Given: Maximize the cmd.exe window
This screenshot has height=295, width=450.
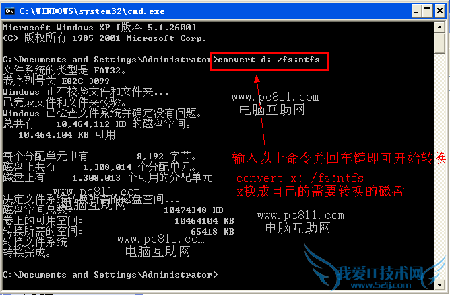Looking at the screenshot, I should point(427,11).
